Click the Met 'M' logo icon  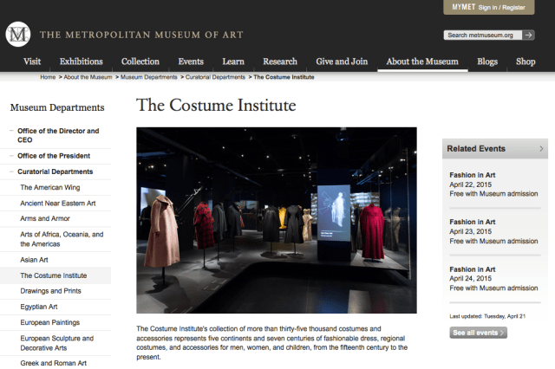(x=18, y=35)
